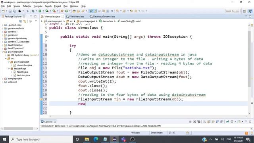The width and height of the screenshot is (254, 143).
Task: Click the New file wizard icon in toolbar
Action: point(3,11)
